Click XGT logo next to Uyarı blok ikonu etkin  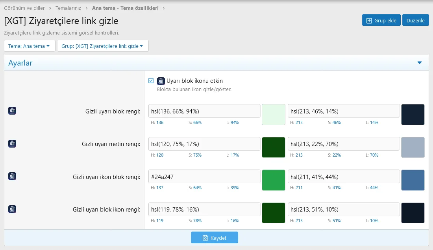pyautogui.click(x=161, y=81)
